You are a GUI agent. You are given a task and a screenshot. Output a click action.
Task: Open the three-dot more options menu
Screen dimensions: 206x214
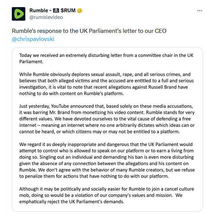click(x=200, y=10)
